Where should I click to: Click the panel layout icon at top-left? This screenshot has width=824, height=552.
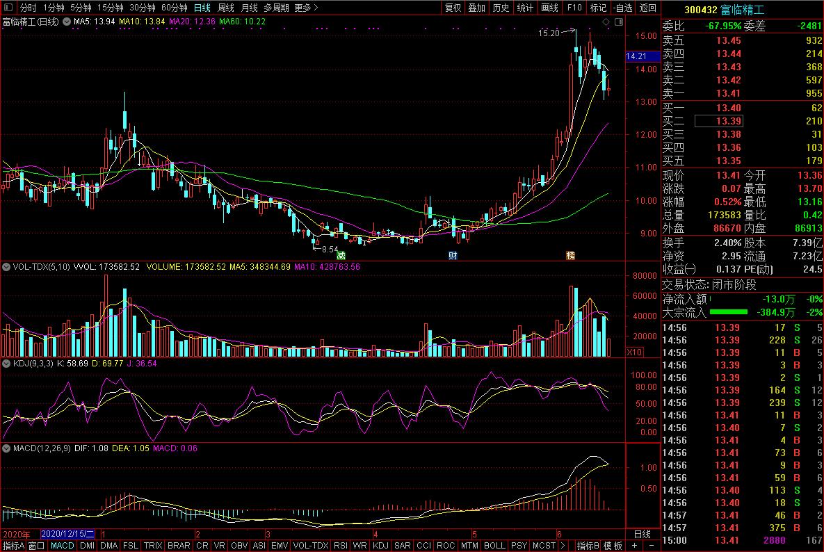[8, 8]
